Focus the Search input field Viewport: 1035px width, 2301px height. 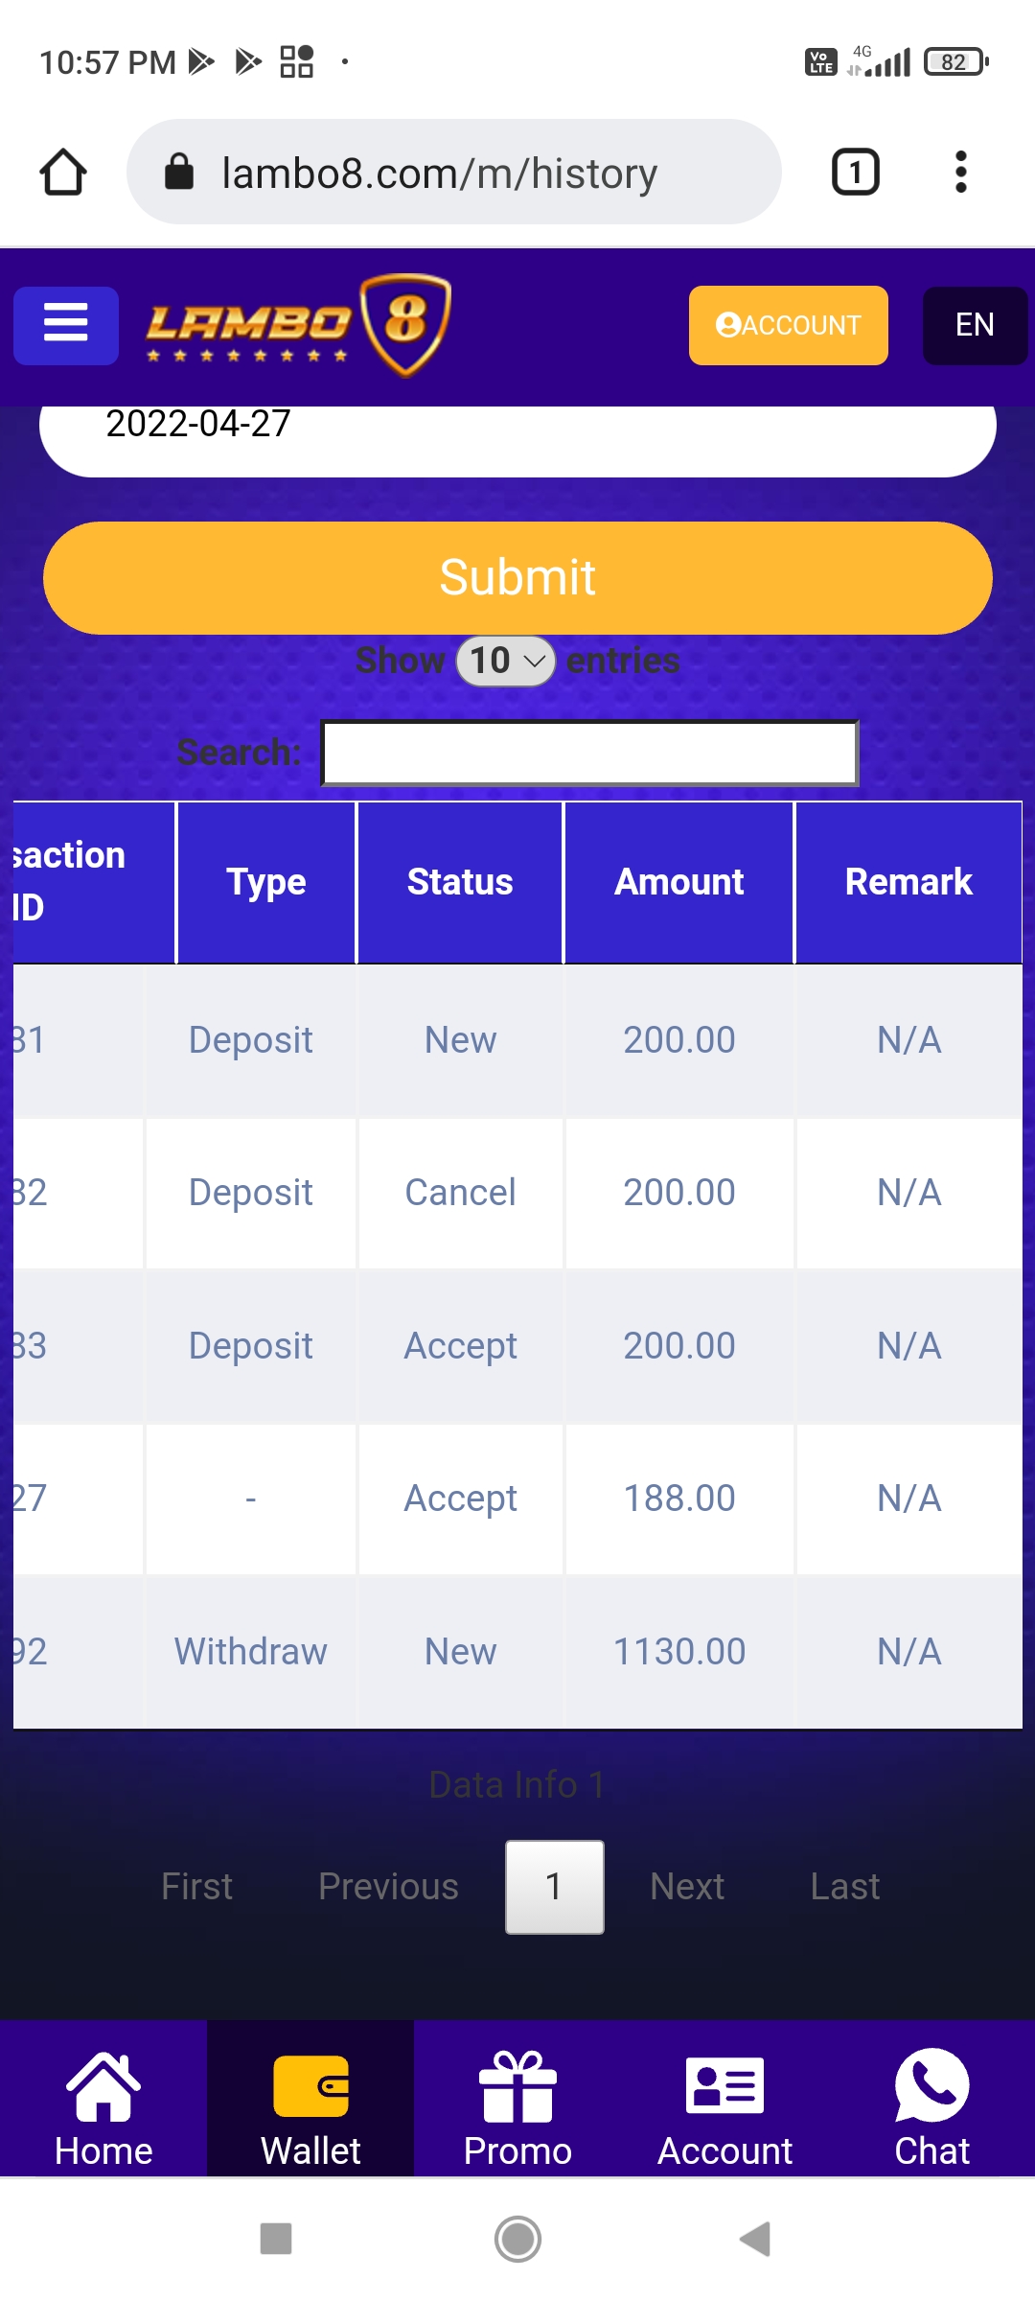tap(588, 753)
